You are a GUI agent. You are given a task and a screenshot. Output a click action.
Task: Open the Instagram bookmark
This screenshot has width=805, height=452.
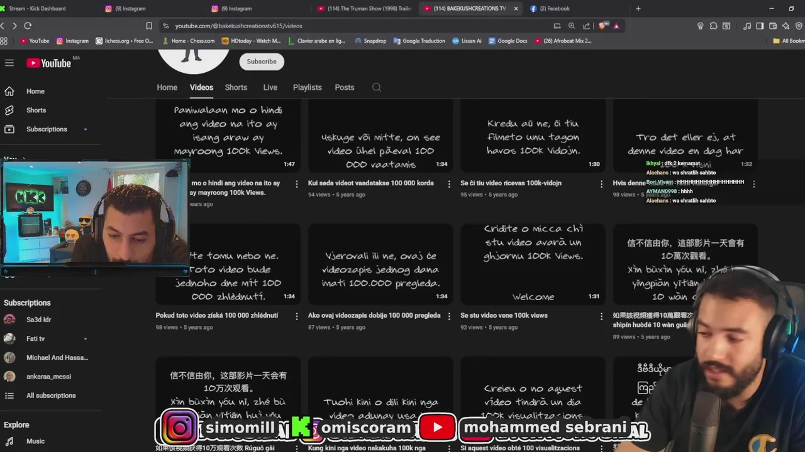click(x=72, y=41)
